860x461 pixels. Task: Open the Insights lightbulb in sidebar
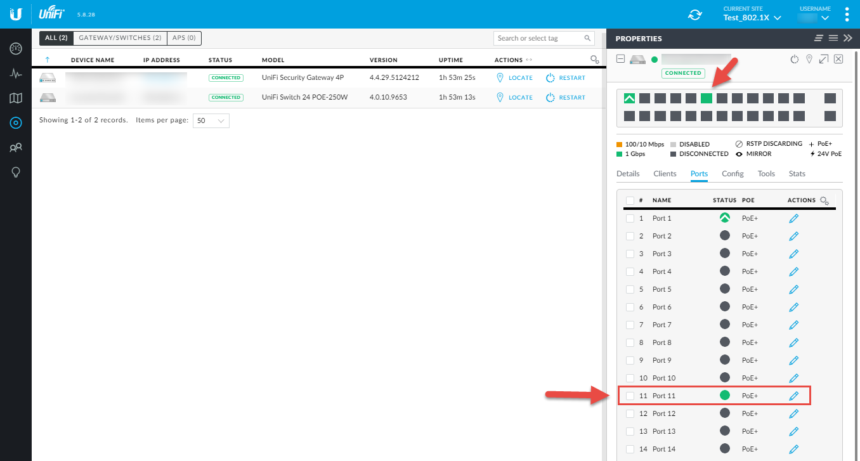click(16, 172)
